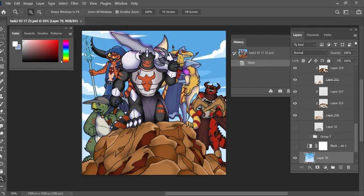Enable Resize Windows to Fit checkbox
Screen dimensions: 364x196
pos(48,12)
